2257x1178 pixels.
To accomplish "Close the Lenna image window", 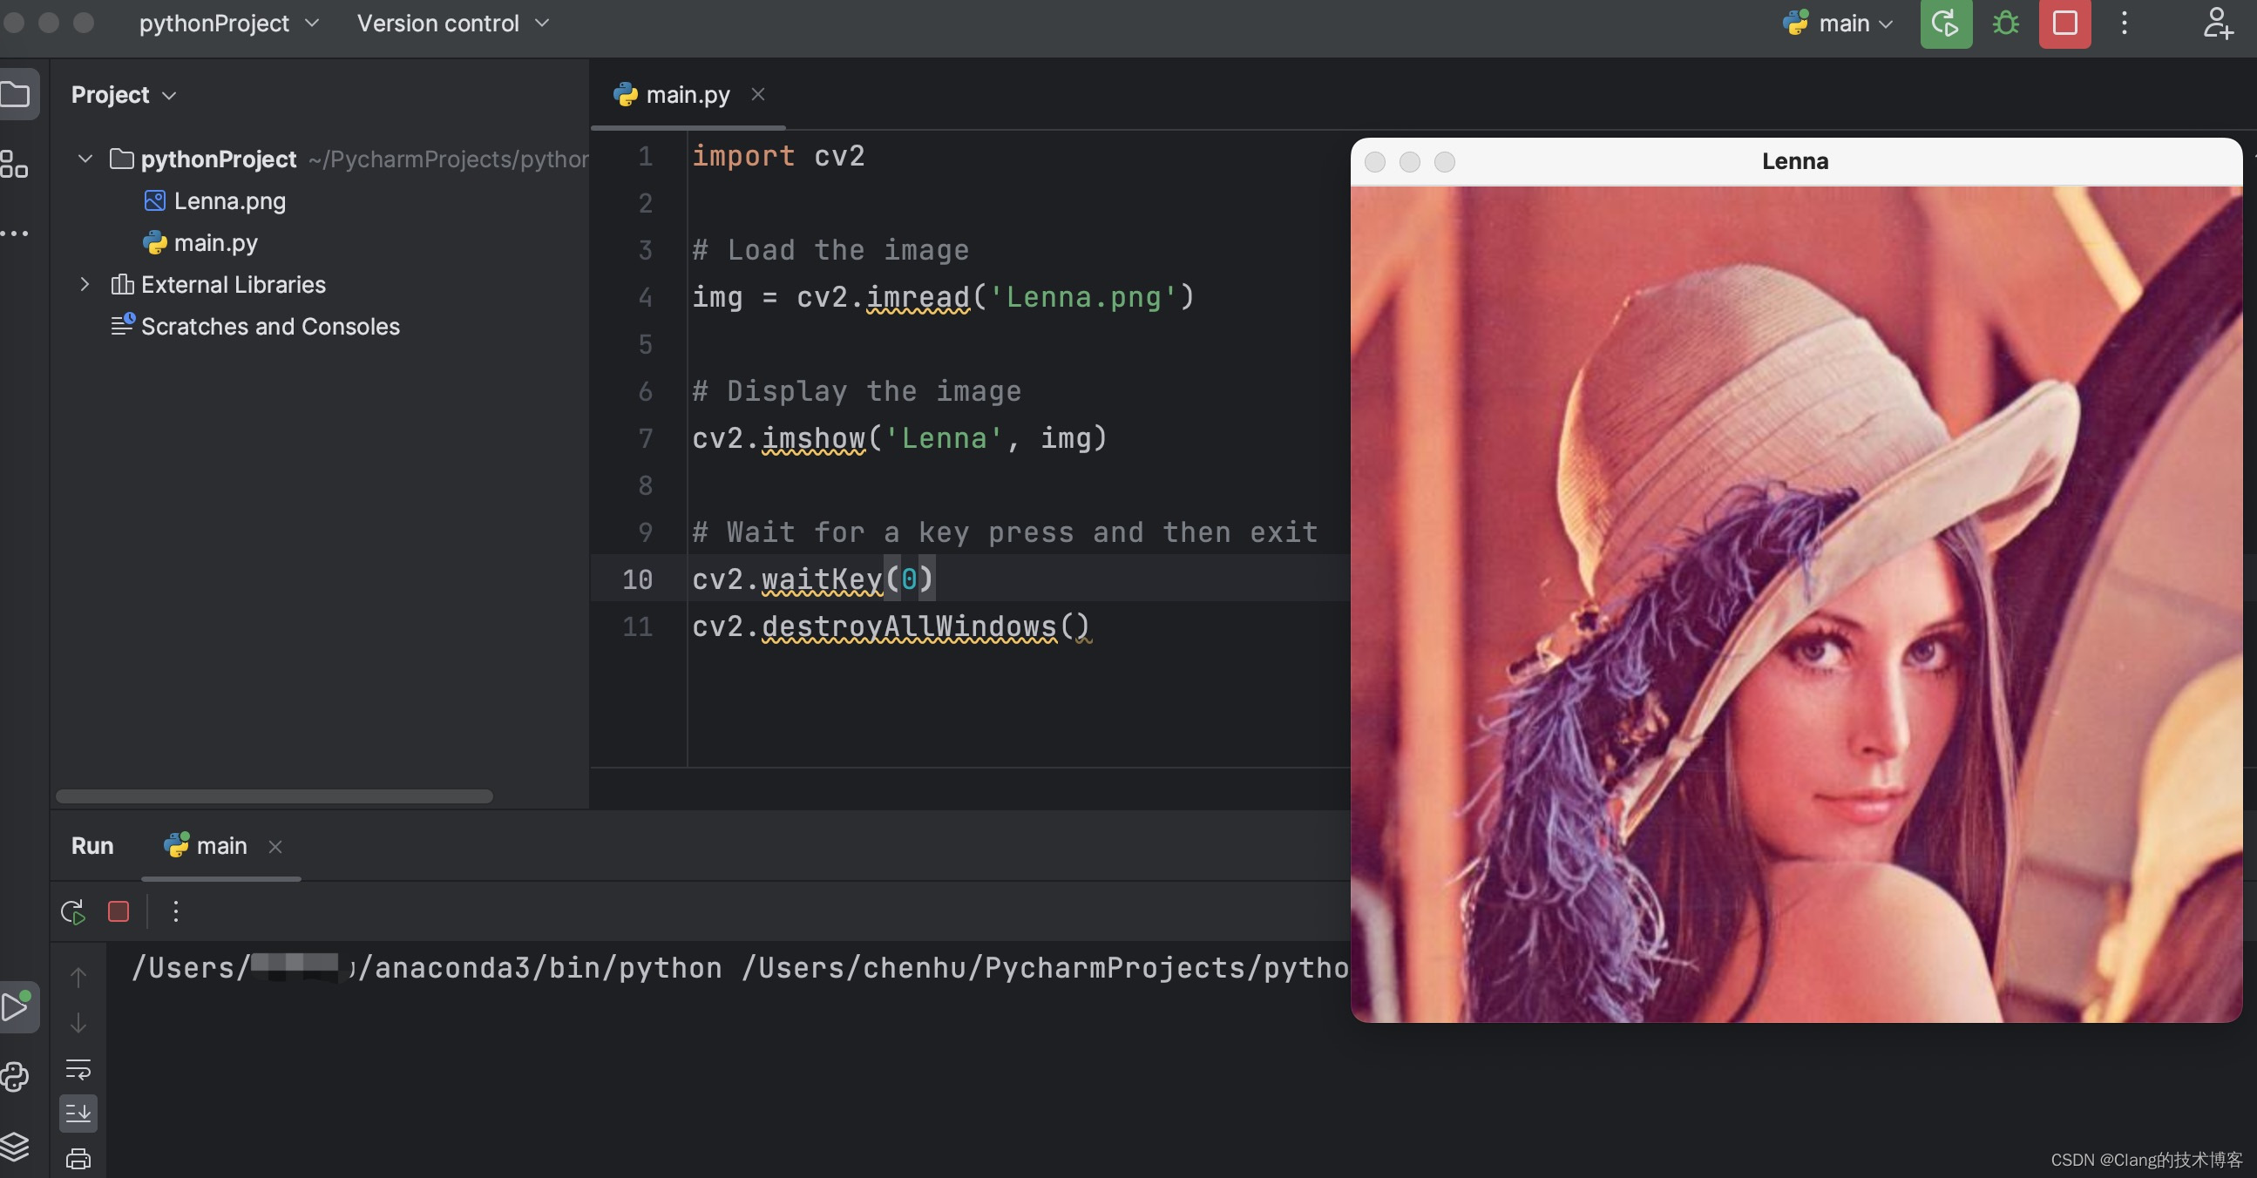I will tap(1375, 162).
